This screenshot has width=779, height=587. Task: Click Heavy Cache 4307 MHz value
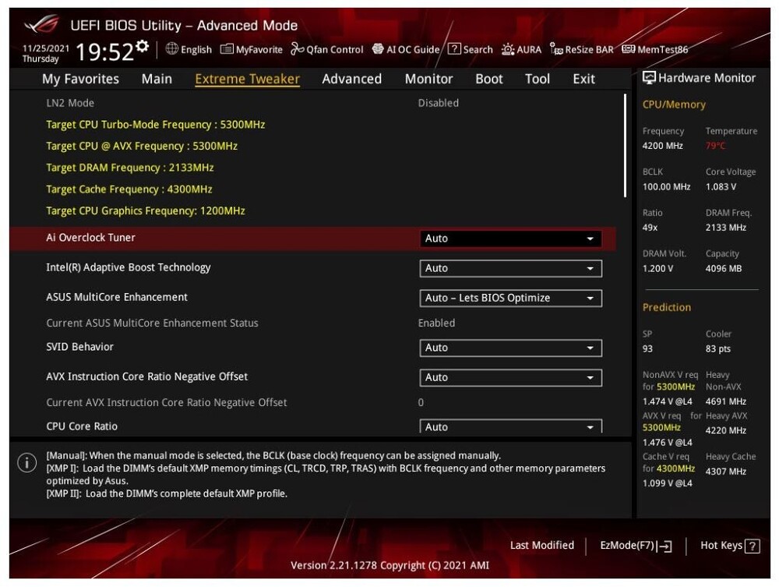pos(726,472)
